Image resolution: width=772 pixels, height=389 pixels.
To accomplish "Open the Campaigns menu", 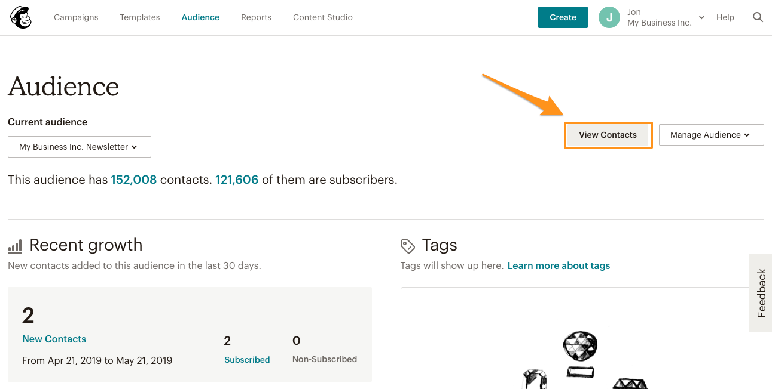I will 76,17.
